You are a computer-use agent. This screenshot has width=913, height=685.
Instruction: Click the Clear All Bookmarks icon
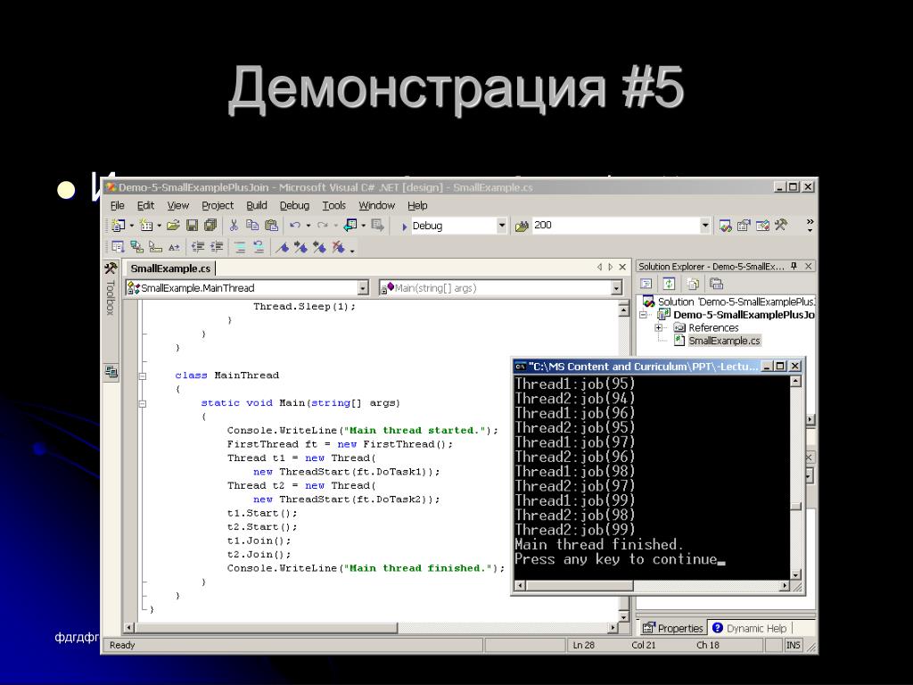(338, 247)
